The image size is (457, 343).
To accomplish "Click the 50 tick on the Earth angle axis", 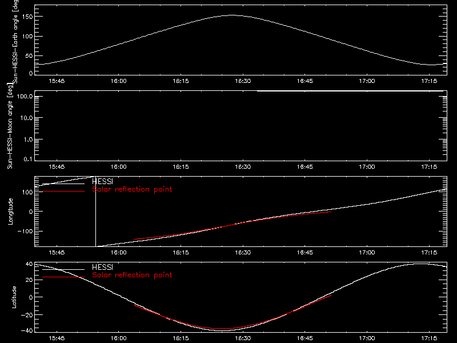I will (30, 55).
